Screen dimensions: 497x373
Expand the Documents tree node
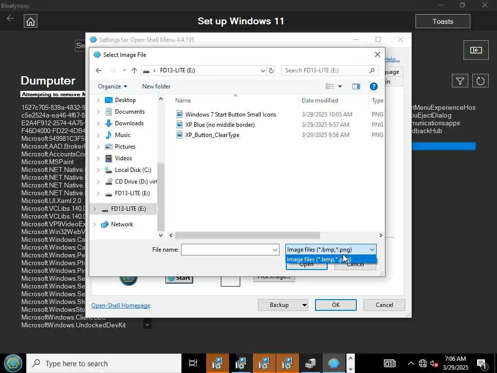click(98, 112)
